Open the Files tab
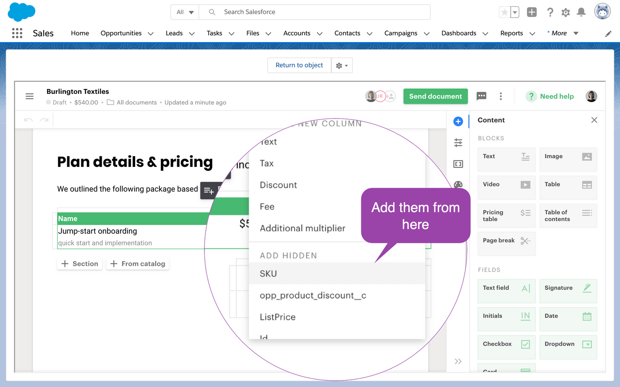620x387 pixels. point(253,33)
